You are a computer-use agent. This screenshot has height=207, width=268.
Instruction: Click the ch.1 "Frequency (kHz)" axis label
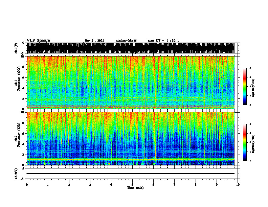[x=19, y=79]
